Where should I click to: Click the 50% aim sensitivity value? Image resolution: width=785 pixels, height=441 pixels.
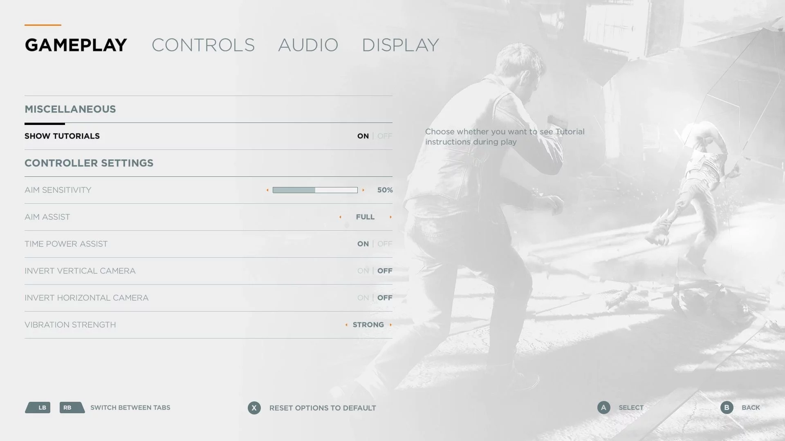click(x=385, y=190)
